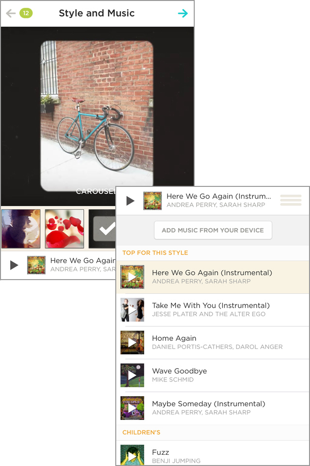Open the Here We Go Again title in the bottom-left bar
Image resolution: width=310 pixels, height=466 pixels.
pos(82,261)
